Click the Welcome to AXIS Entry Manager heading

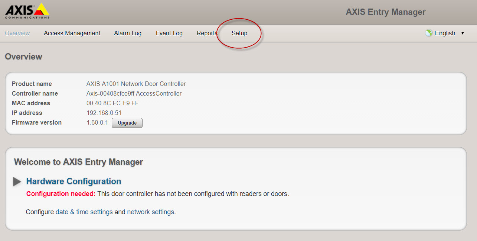coord(78,162)
